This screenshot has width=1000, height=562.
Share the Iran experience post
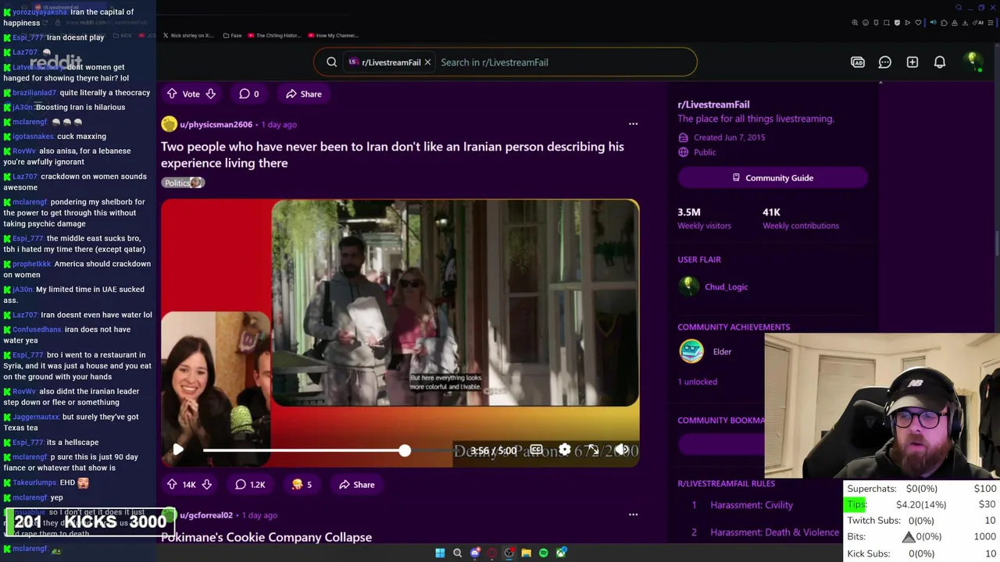click(x=356, y=485)
